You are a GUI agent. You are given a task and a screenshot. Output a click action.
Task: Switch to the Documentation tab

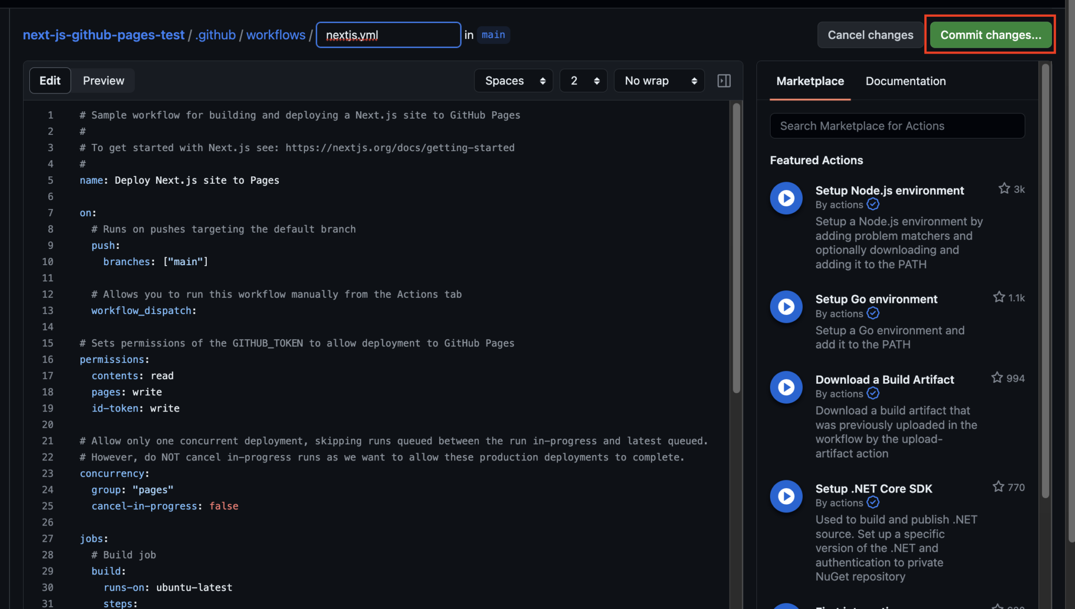pos(905,81)
